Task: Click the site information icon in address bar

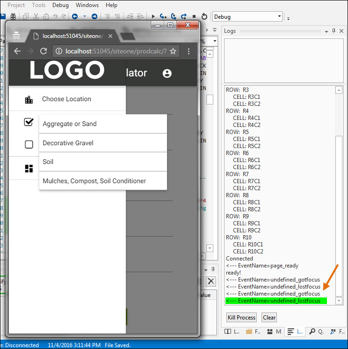Action: pyautogui.click(x=59, y=52)
